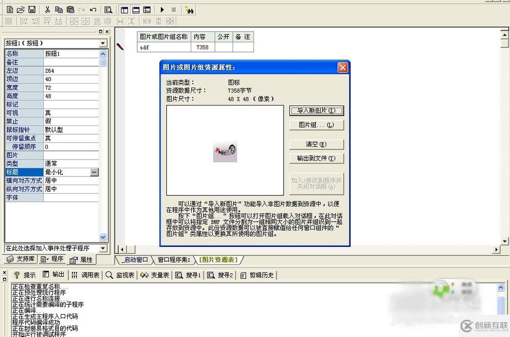Open the 输出 bottom panel tab
Screen dimensions: 510x337
[x=54, y=274]
